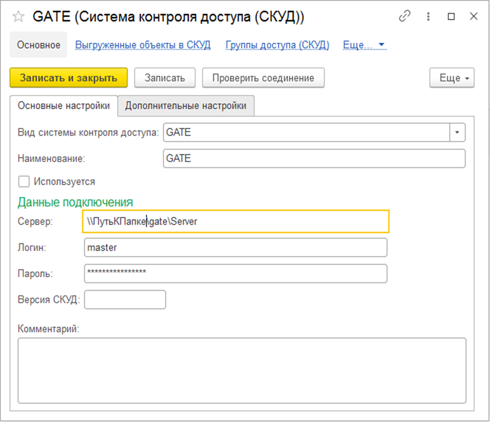Open the three-dot options menu icon
Image resolution: width=490 pixels, height=422 pixels.
[x=429, y=16]
